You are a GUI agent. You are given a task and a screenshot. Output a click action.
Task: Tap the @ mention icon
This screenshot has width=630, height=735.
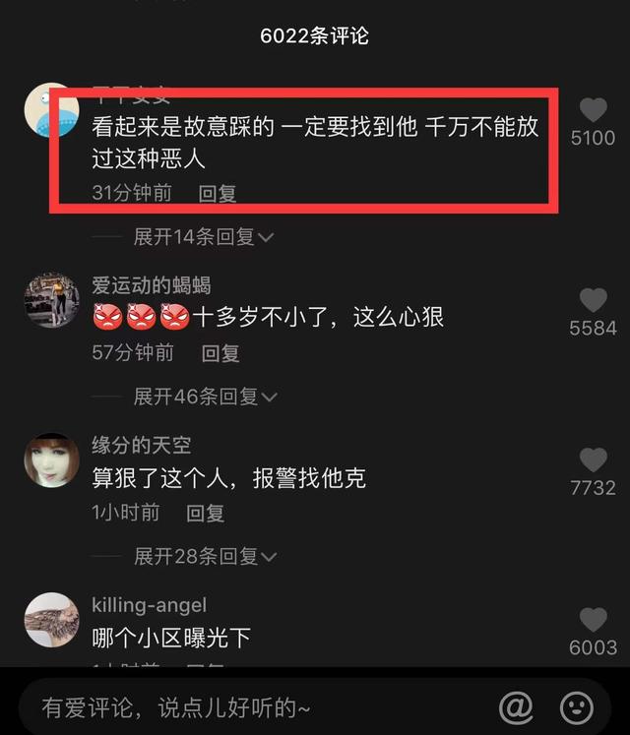(x=516, y=707)
